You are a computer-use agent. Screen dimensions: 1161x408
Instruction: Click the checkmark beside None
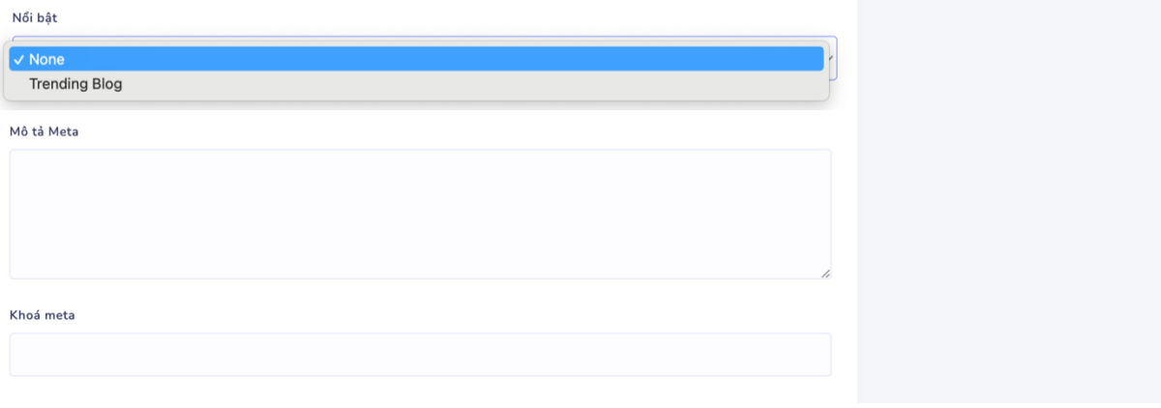[18, 59]
